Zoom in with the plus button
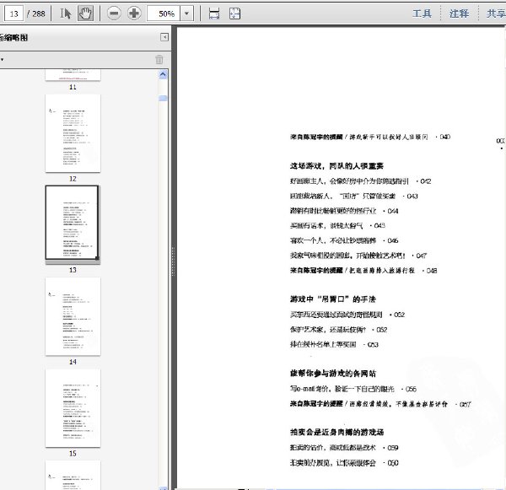The image size is (506, 490). tap(134, 13)
